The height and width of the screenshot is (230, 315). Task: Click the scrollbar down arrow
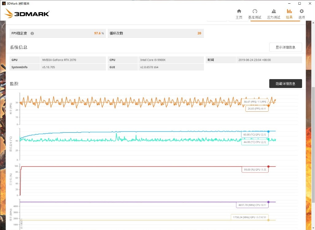click(312, 228)
